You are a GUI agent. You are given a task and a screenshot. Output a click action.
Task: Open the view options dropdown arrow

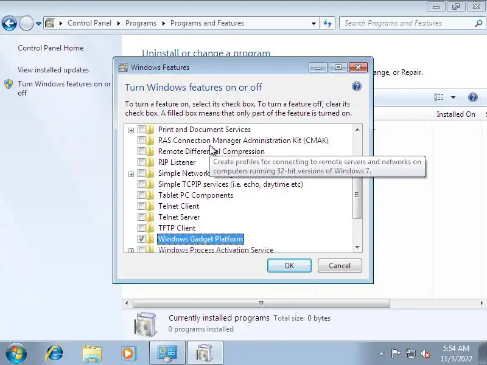453,97
